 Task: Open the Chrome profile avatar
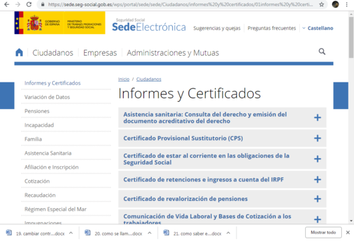click(335, 4)
